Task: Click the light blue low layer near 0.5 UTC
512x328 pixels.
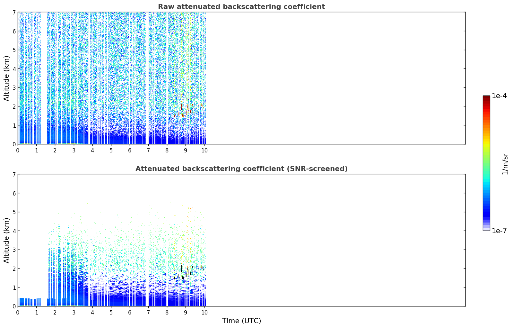Action: [x=27, y=302]
